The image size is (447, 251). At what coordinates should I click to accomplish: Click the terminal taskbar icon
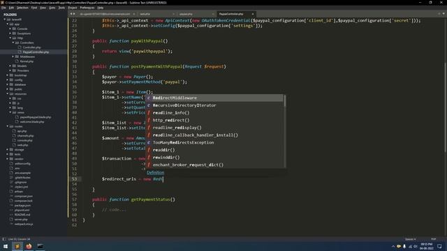pos(41,246)
